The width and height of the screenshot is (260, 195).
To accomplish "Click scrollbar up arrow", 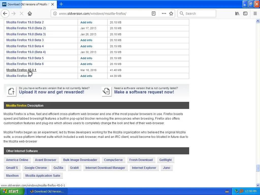I will (x=258, y=21).
